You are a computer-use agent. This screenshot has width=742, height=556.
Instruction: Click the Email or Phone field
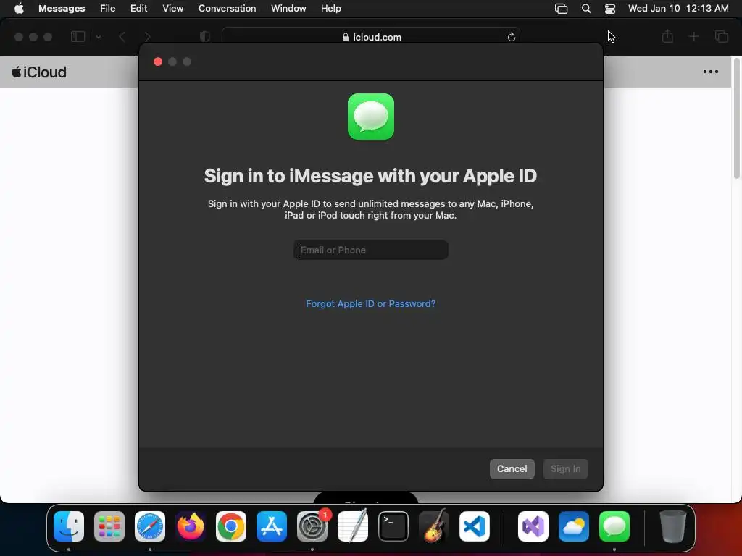coord(371,250)
